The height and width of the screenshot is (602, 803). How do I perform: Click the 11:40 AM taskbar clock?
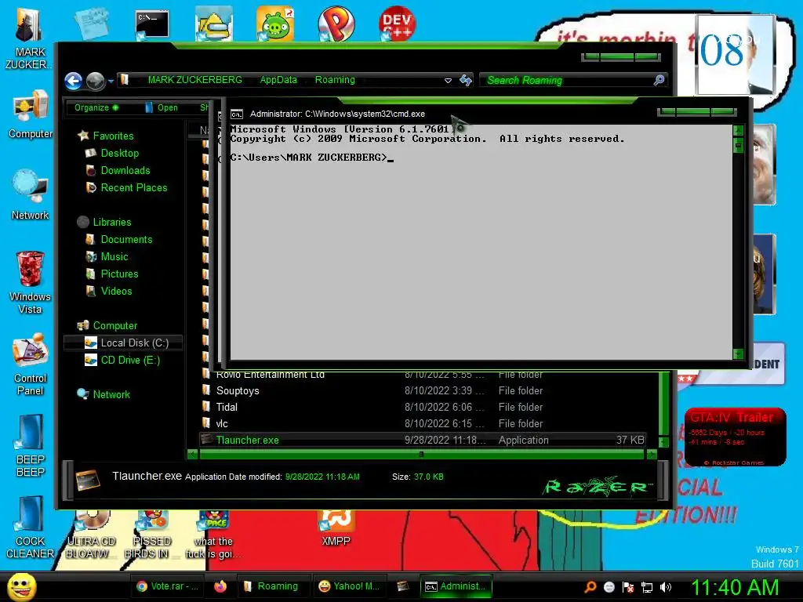[x=735, y=587]
